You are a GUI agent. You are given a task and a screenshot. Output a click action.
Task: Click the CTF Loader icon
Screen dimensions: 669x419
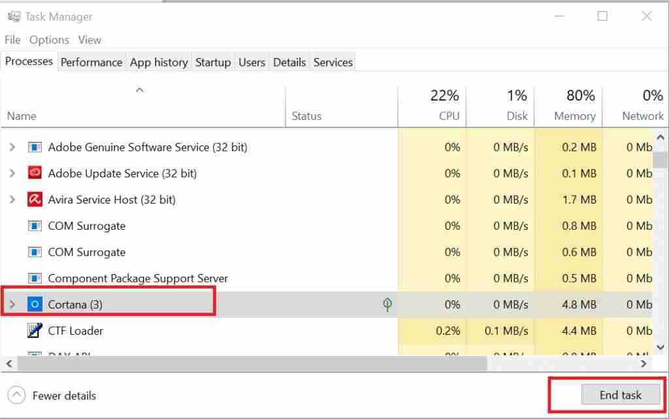coord(35,330)
